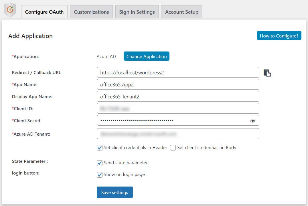Go to the Sign In Settings tab
Viewport: 308px width, 206px height.
coord(137,12)
